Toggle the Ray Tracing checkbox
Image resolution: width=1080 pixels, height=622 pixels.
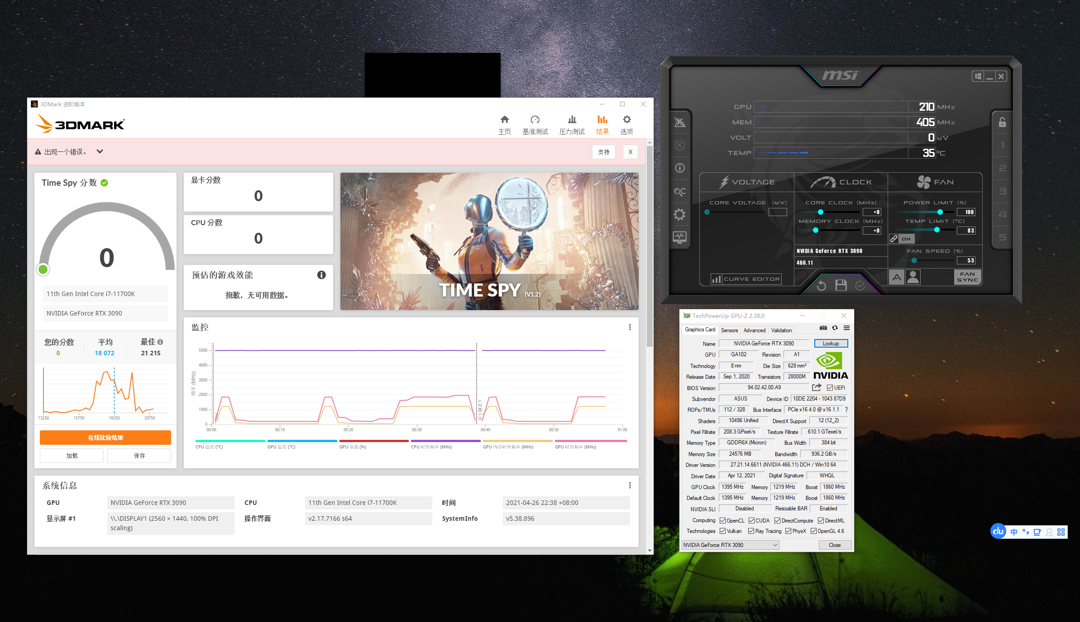click(751, 531)
